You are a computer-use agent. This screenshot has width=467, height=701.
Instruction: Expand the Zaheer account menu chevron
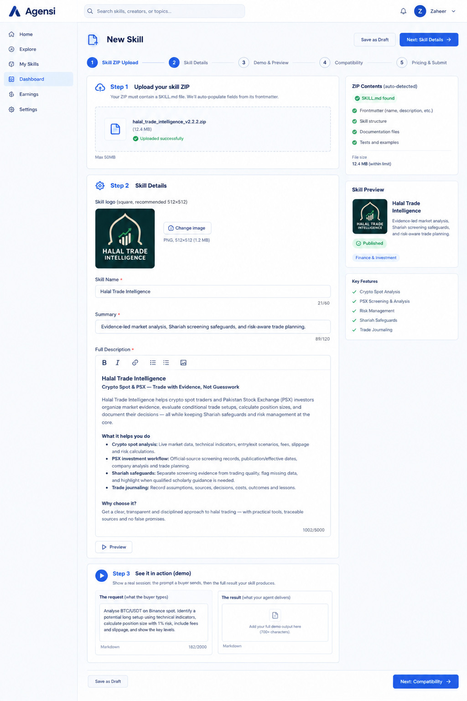[453, 11]
